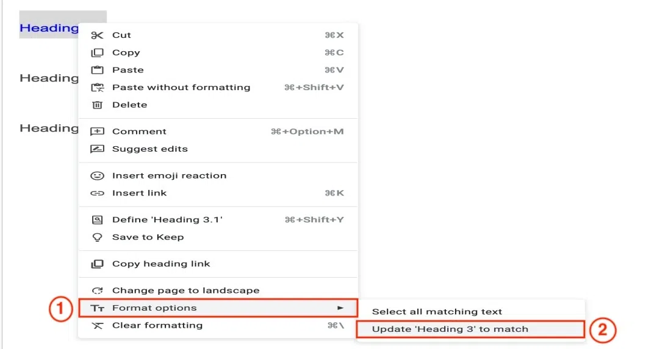Image resolution: width=671 pixels, height=349 pixels.
Task: Click the Copy icon in context menu
Action: pyautogui.click(x=97, y=53)
